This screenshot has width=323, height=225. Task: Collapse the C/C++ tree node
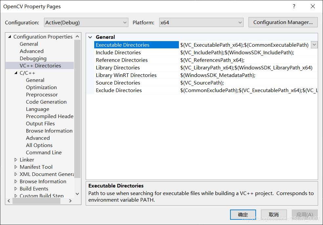click(x=16, y=73)
